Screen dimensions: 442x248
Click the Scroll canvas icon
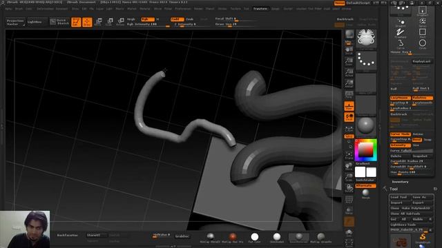click(x=349, y=51)
